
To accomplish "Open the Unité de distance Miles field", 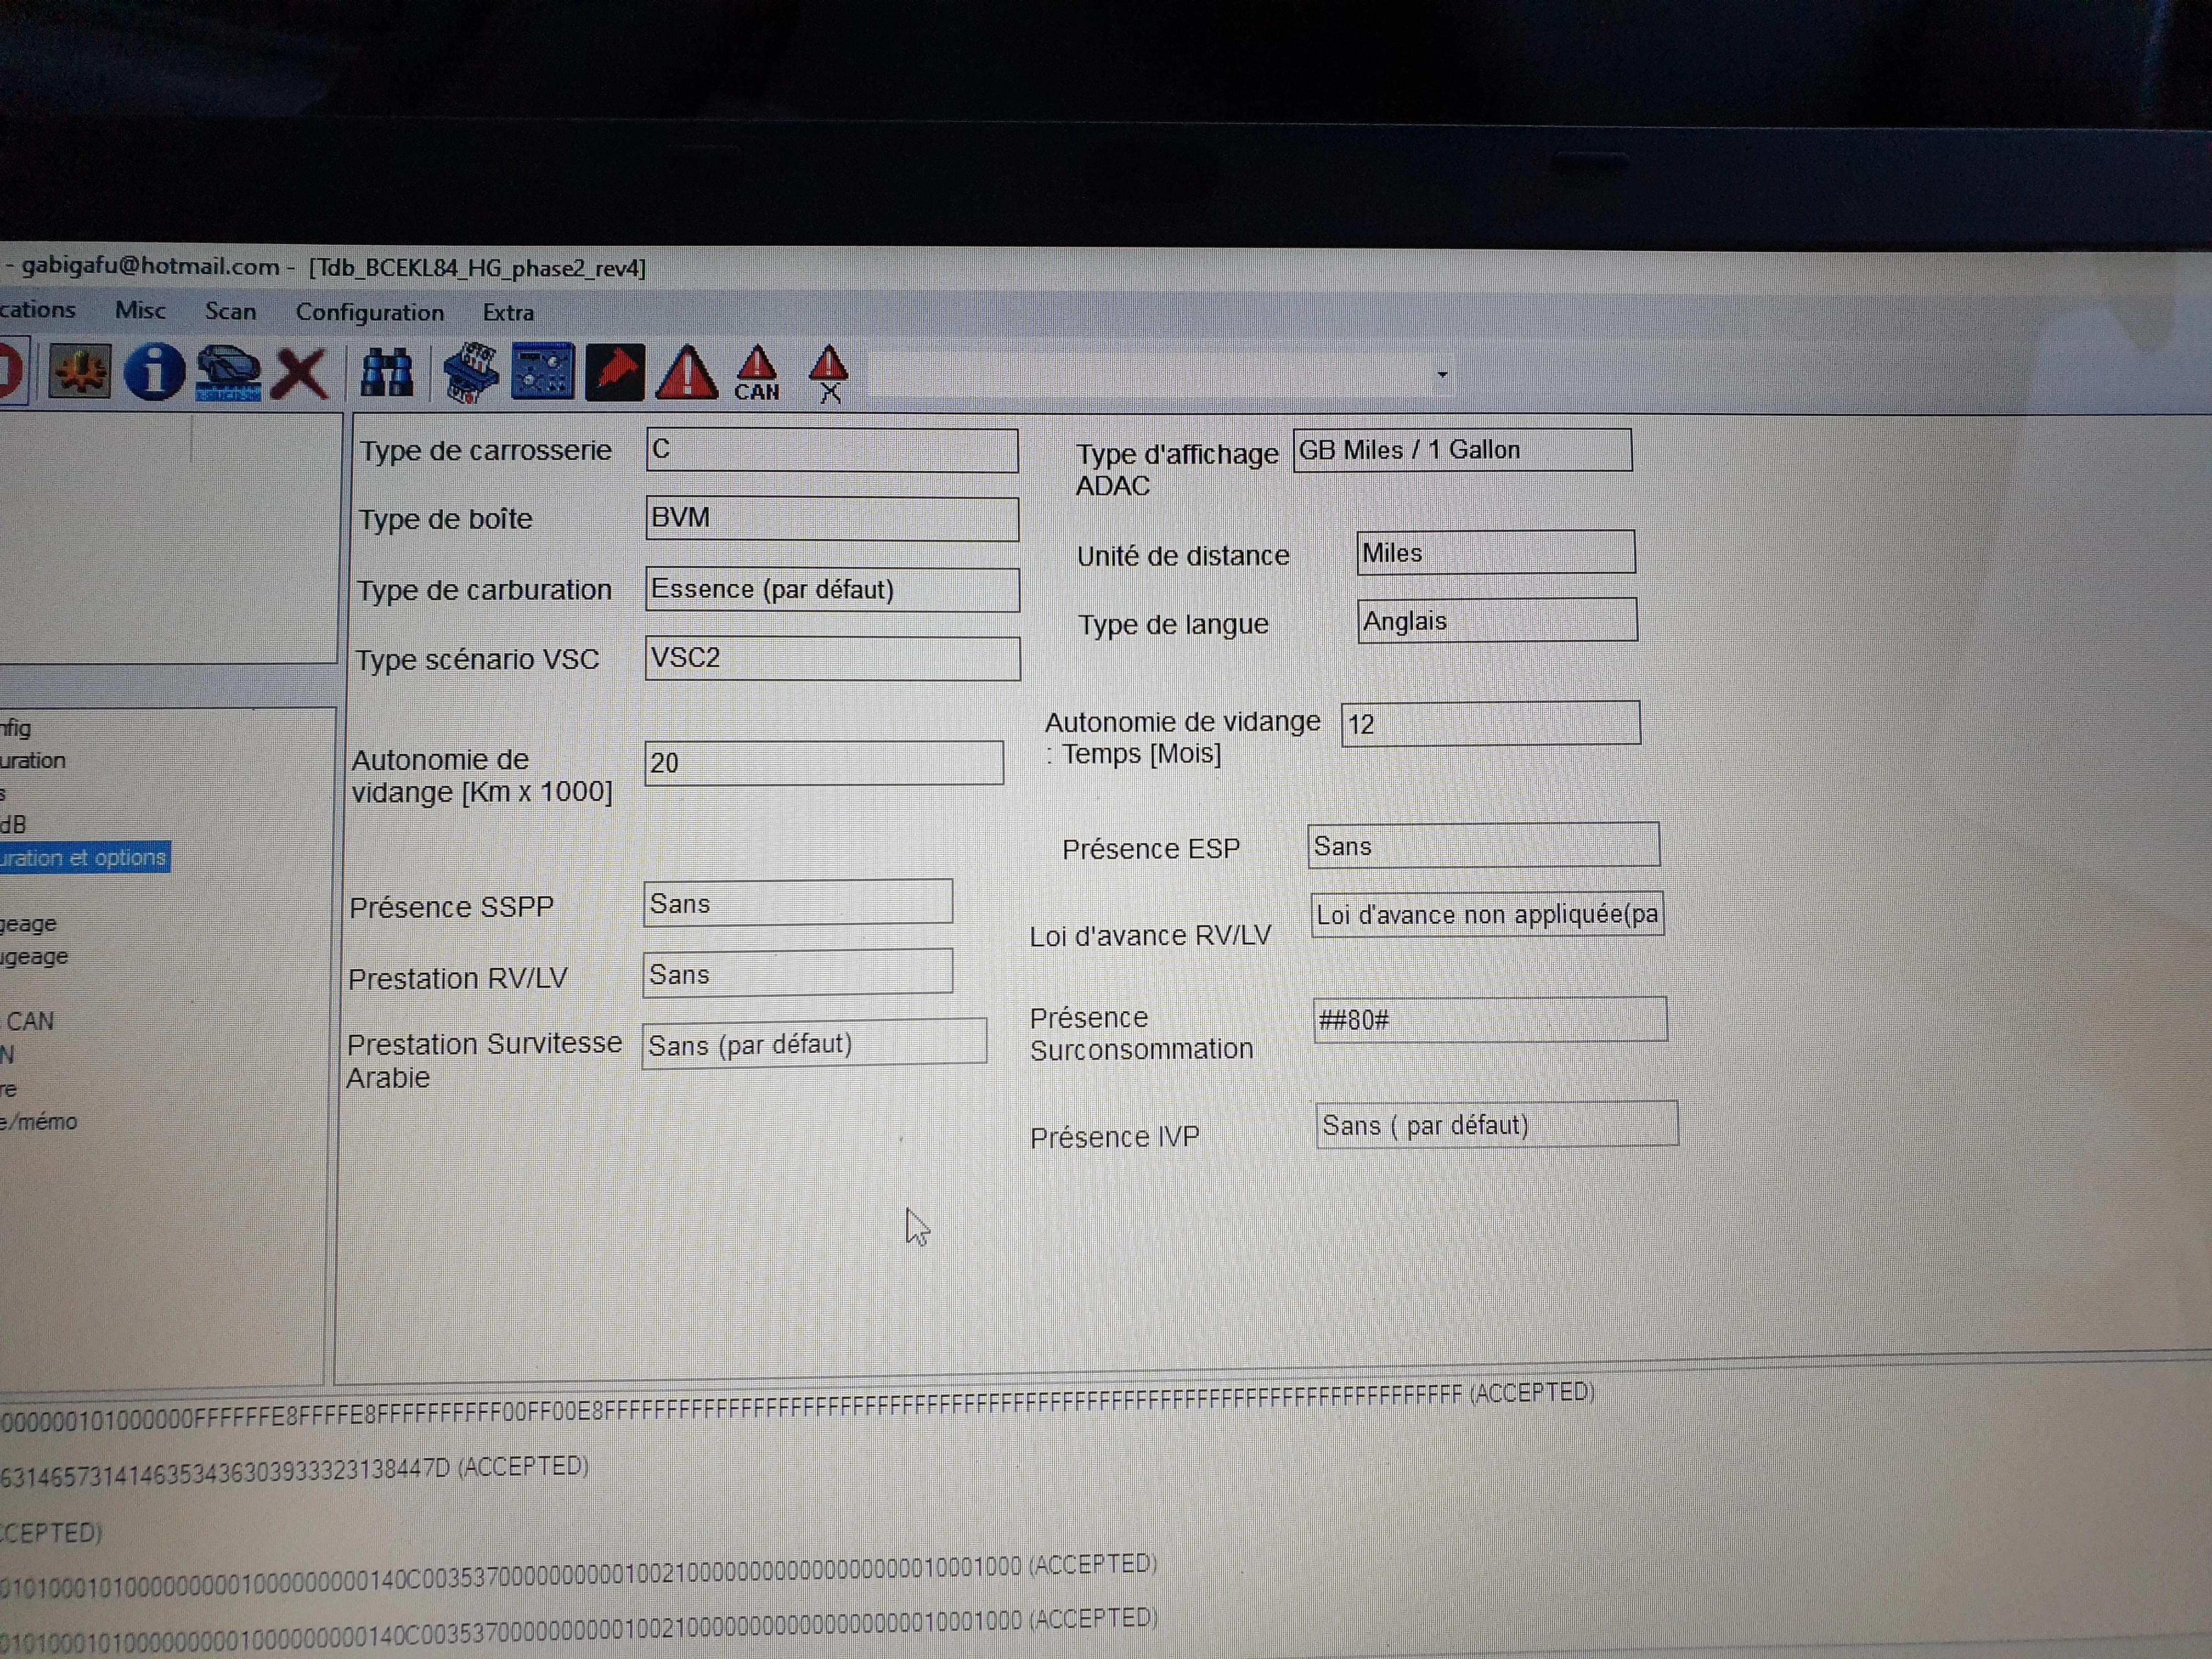I will (x=1496, y=553).
